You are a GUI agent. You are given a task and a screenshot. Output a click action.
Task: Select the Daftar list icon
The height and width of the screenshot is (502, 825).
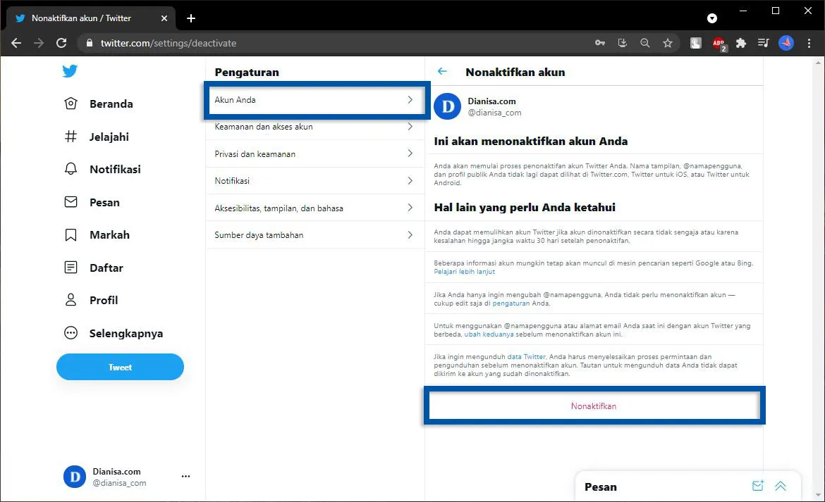click(71, 268)
